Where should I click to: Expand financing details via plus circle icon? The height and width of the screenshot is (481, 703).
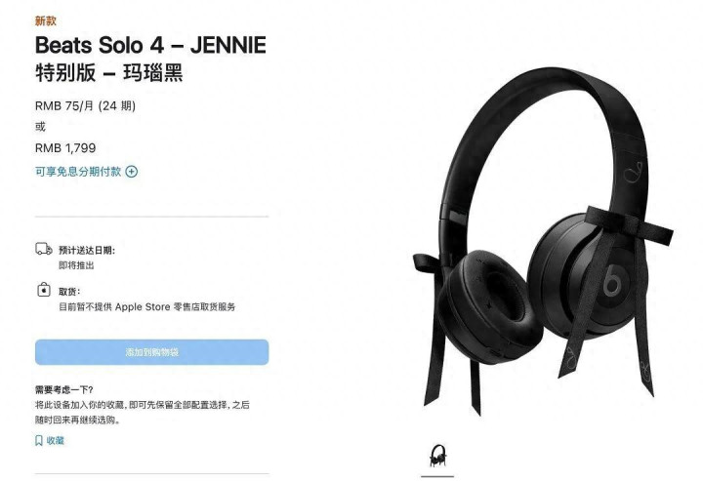point(132,172)
